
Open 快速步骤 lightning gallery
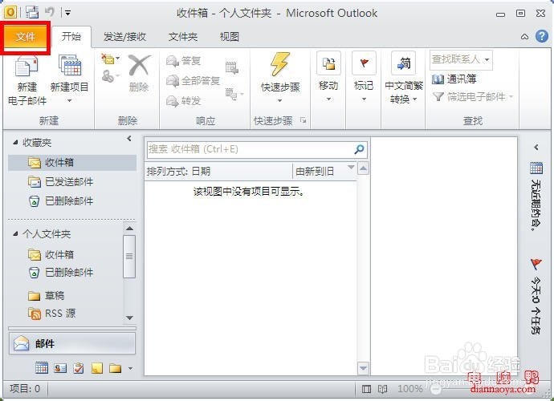280,78
